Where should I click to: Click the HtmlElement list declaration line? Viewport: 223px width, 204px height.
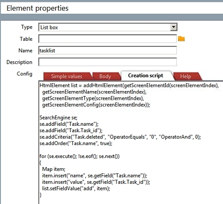(129, 86)
